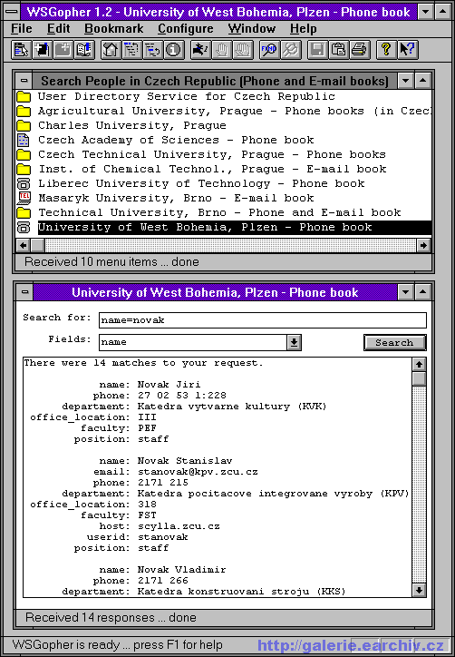
Task: Click 'Received 14 responses ... done' status
Action: [111, 618]
